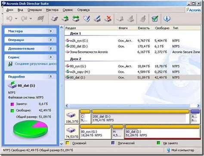Click partition list horizontal scroll right arrow
204x156 pixels.
tap(198, 106)
